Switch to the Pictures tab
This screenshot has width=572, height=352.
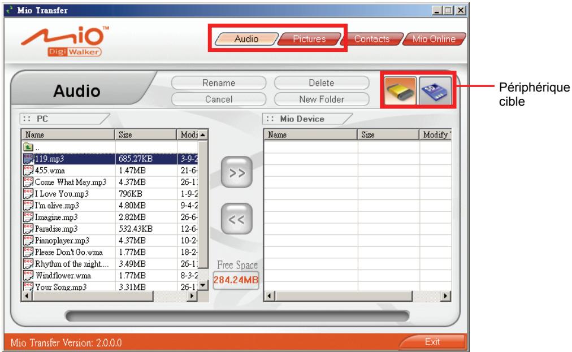click(309, 38)
